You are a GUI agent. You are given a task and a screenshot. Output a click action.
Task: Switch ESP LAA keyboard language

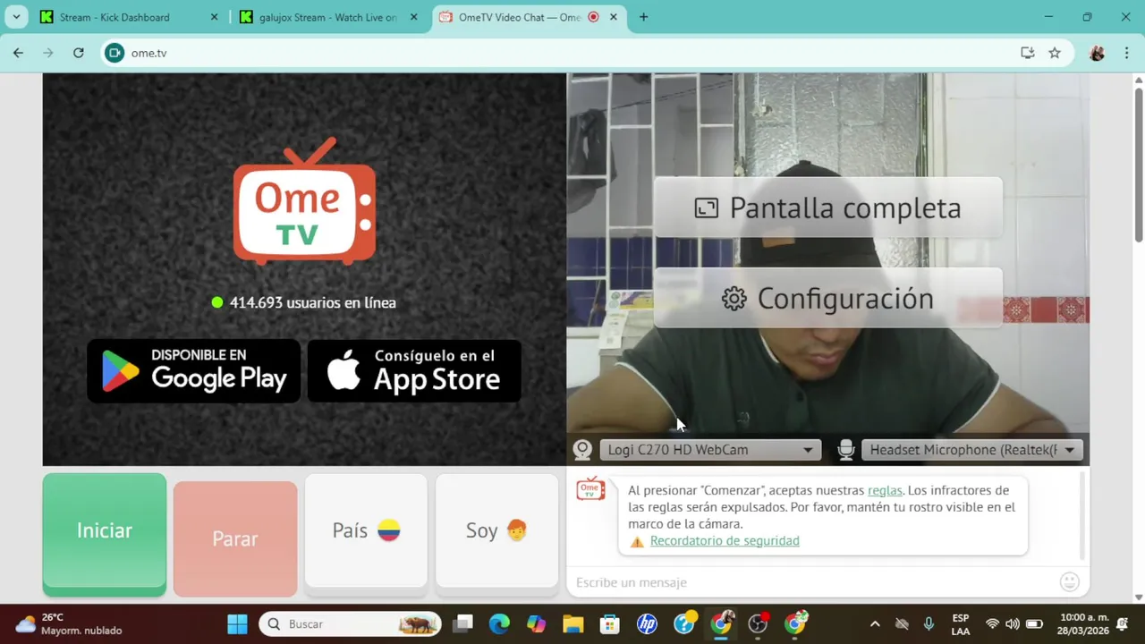(960, 624)
